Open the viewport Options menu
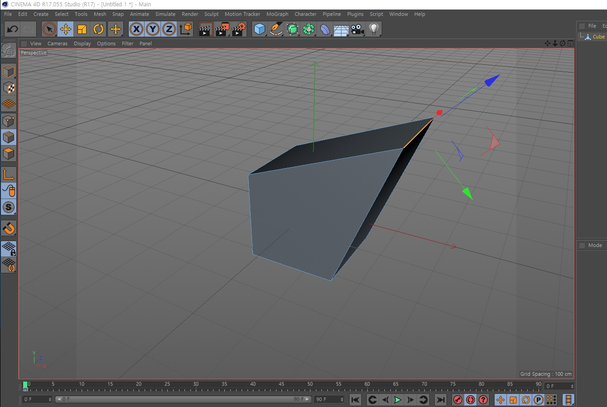607x407 pixels. (x=106, y=44)
